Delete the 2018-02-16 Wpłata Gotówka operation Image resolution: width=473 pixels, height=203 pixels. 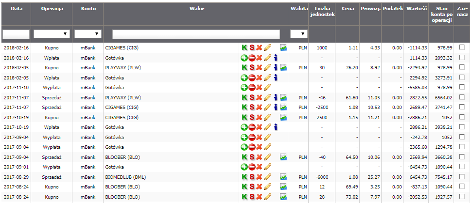(x=259, y=58)
